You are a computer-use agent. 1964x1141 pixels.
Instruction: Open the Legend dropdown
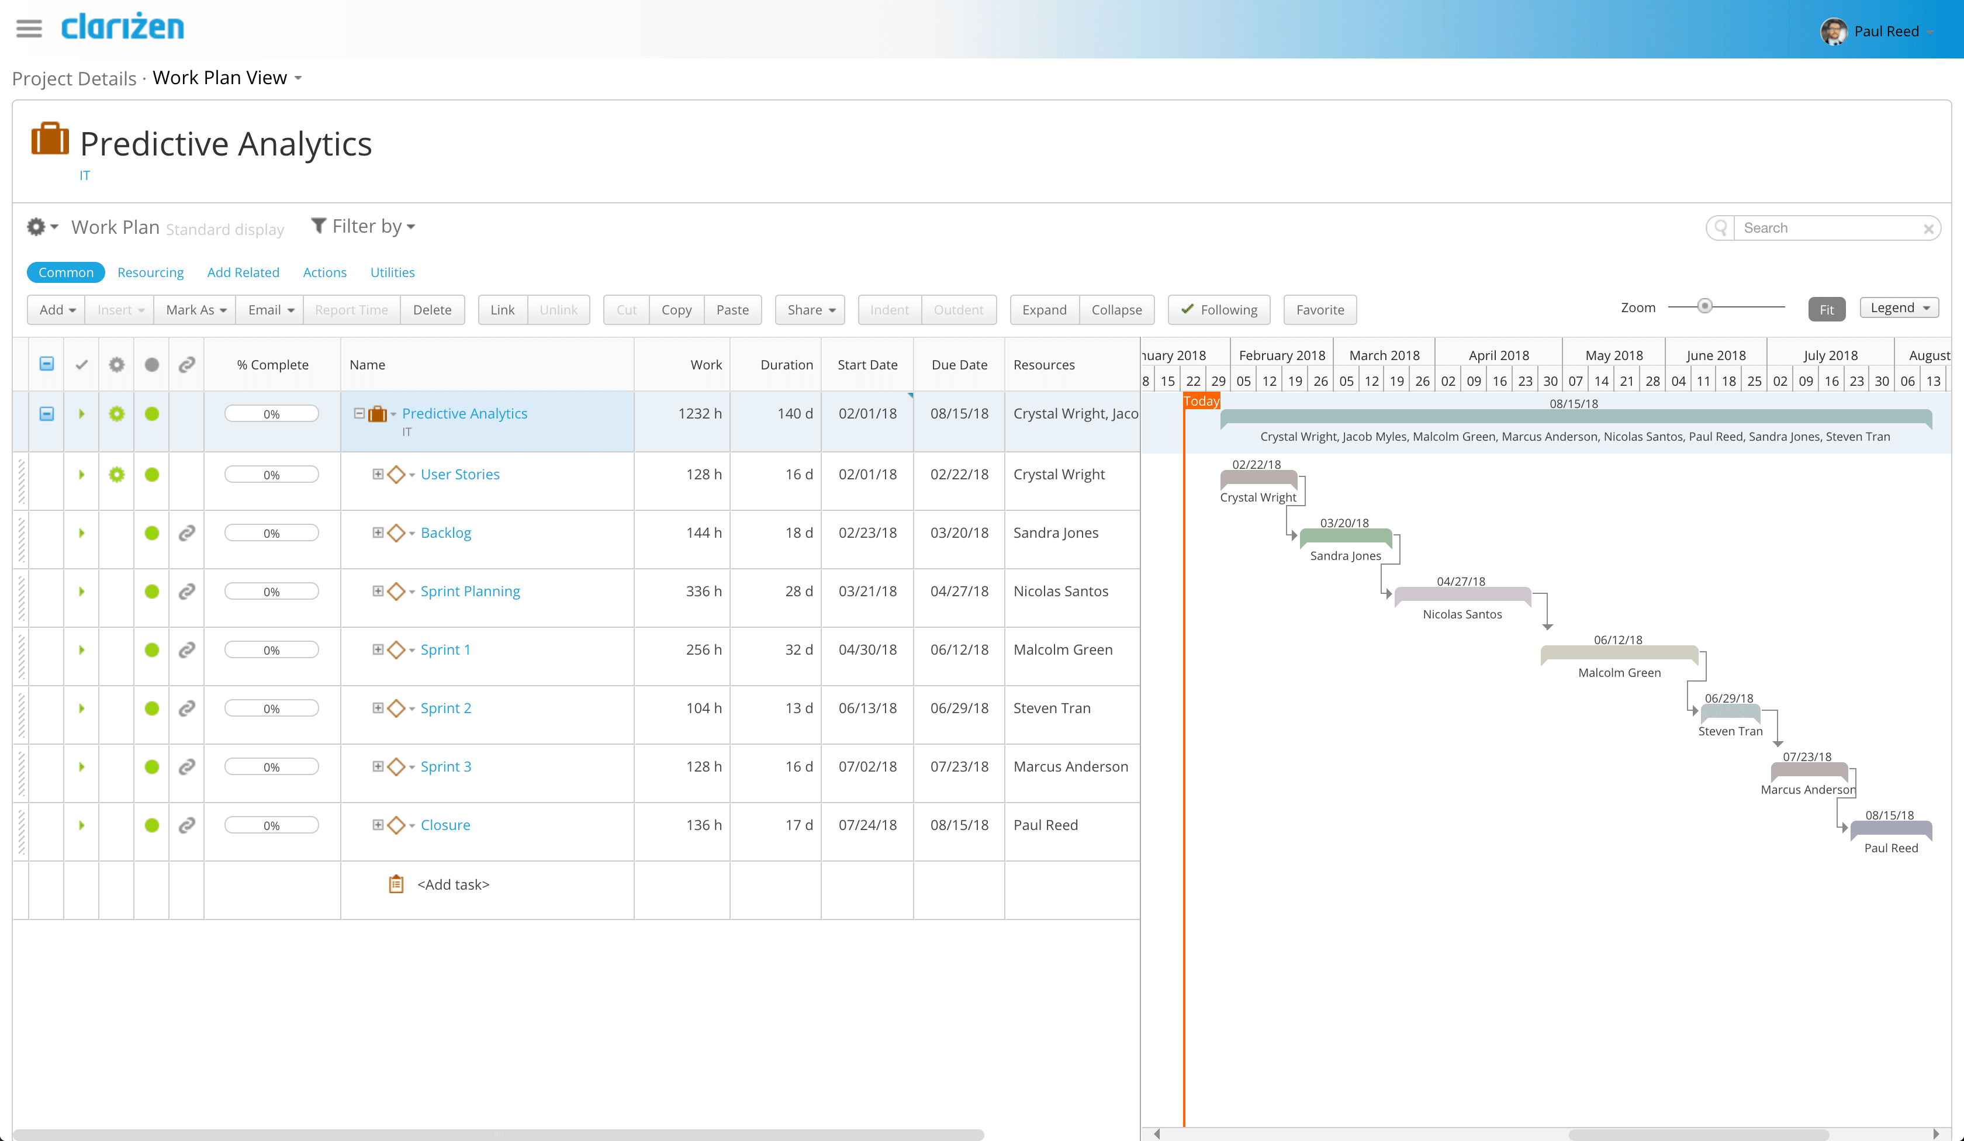pos(1899,308)
